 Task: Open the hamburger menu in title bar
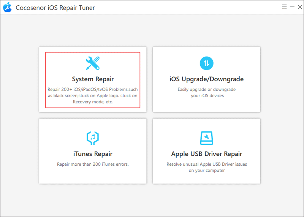click(284, 7)
